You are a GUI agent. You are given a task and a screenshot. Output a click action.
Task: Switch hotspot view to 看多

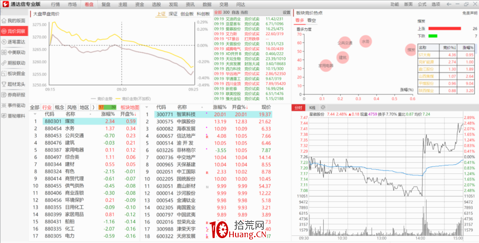tap(299, 21)
